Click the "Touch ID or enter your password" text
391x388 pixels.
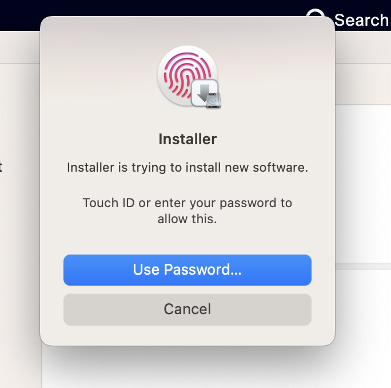point(187,203)
